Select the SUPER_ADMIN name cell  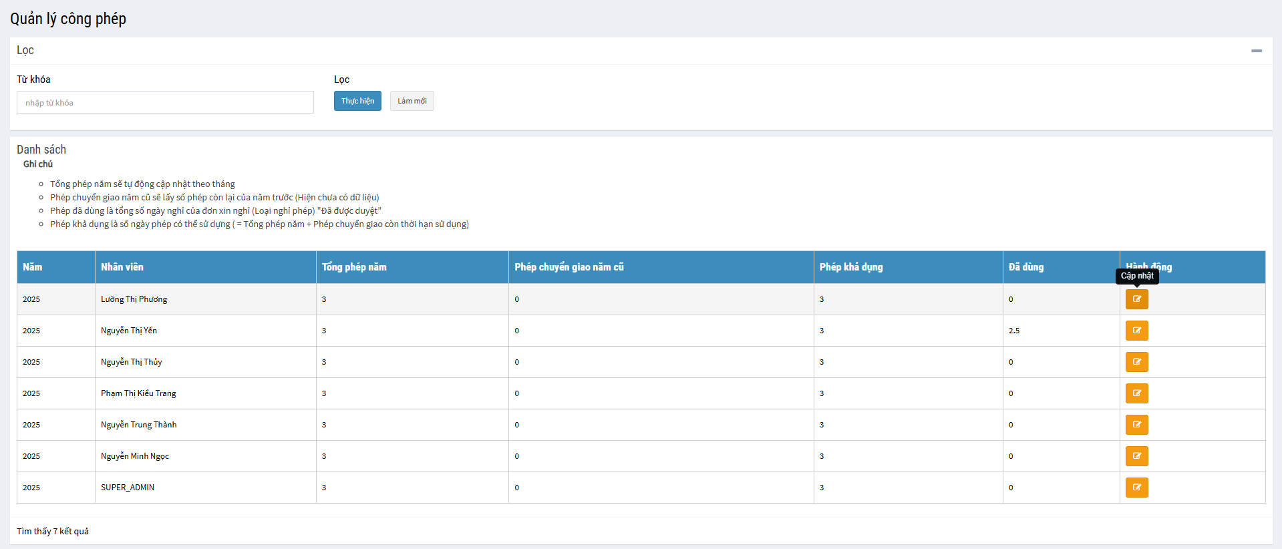pos(128,488)
